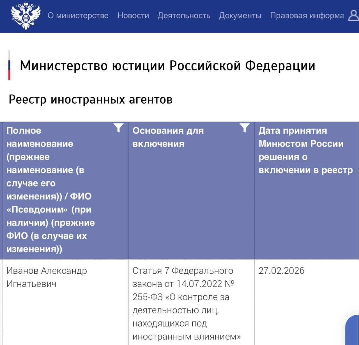Click the blue floating button at right edge
Viewport: 359px width, 345px height.
coord(353,331)
